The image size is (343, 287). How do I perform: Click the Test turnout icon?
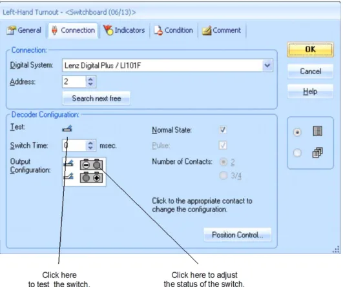(x=67, y=128)
